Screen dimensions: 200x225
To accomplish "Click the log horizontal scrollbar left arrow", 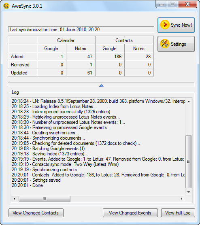I will pyautogui.click(x=15, y=199).
